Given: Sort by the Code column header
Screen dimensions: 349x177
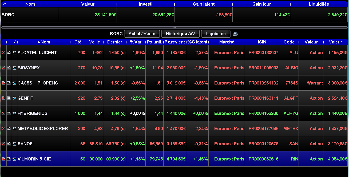Looking at the screenshot, I should [x=289, y=42].
